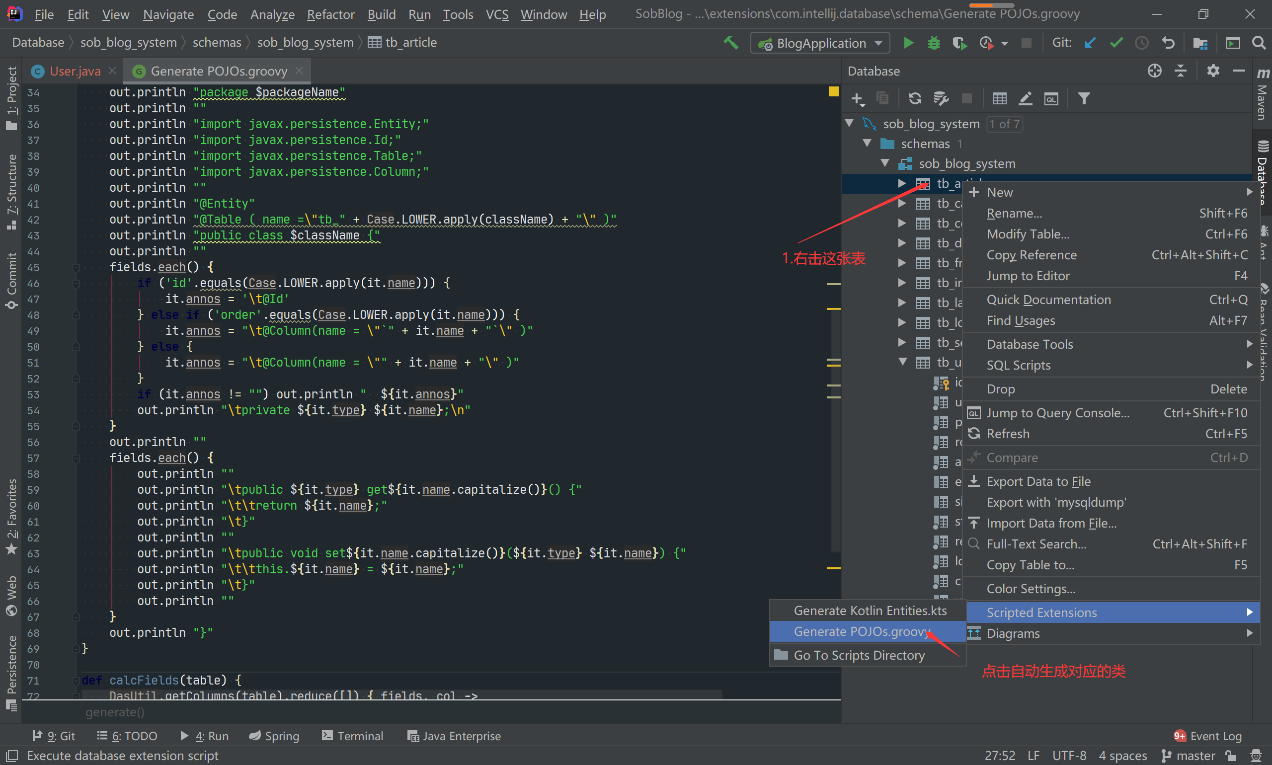Collapse the schemas tree node
This screenshot has height=765, width=1272.
point(867,143)
